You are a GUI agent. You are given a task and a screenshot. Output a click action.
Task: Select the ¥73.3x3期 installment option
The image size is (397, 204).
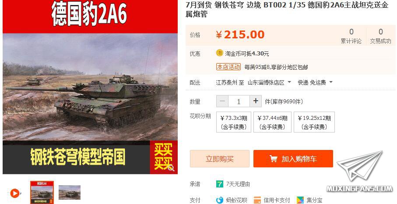234,122
